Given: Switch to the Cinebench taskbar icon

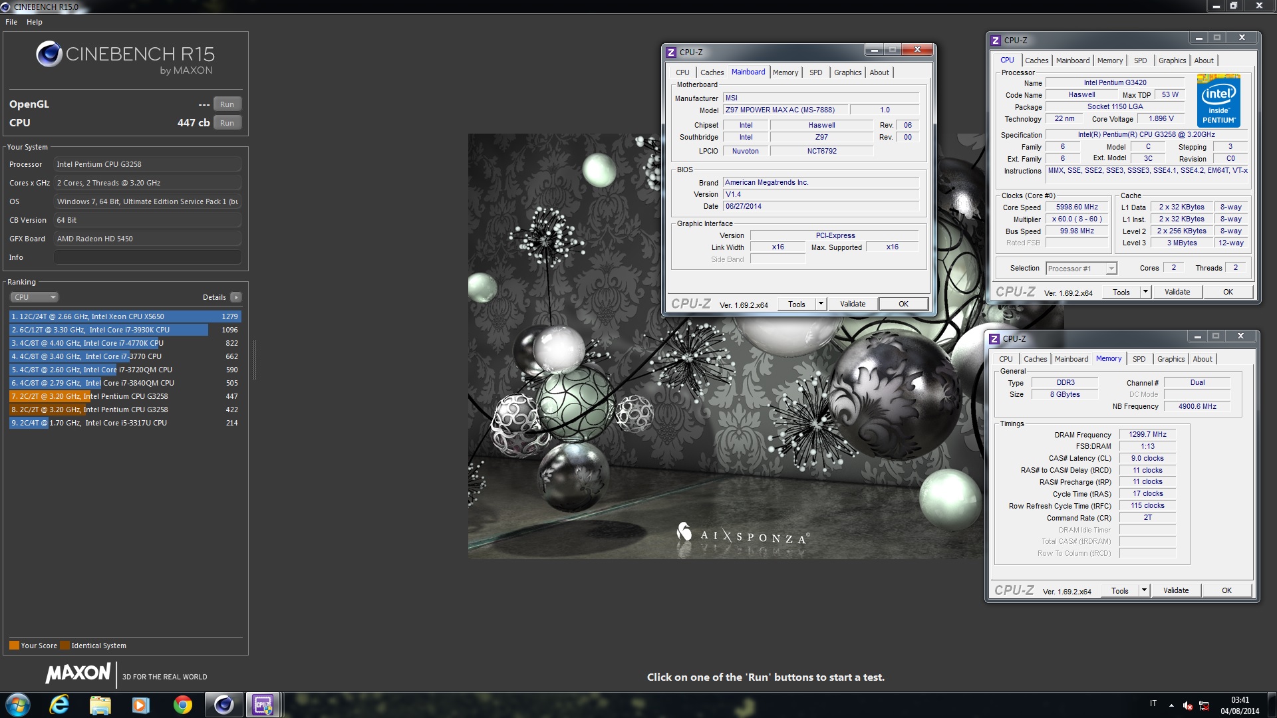Looking at the screenshot, I should pyautogui.click(x=223, y=705).
